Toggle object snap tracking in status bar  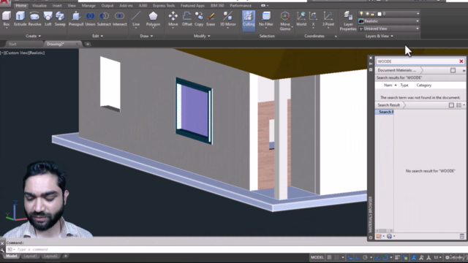377,257
